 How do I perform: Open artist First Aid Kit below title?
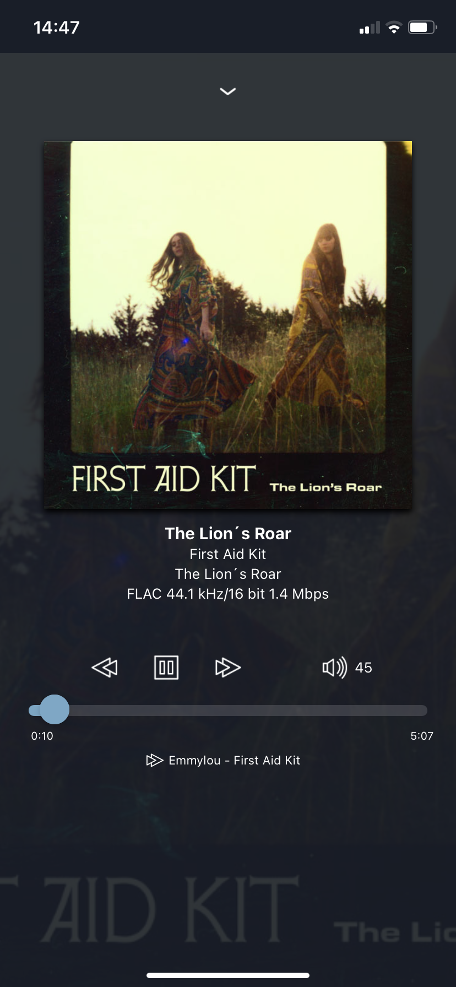[228, 554]
